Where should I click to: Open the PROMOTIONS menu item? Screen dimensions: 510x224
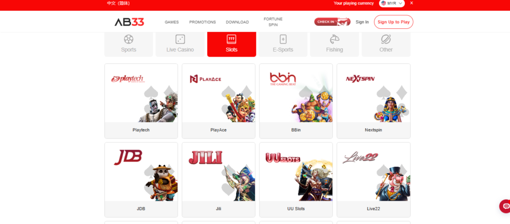tap(203, 22)
